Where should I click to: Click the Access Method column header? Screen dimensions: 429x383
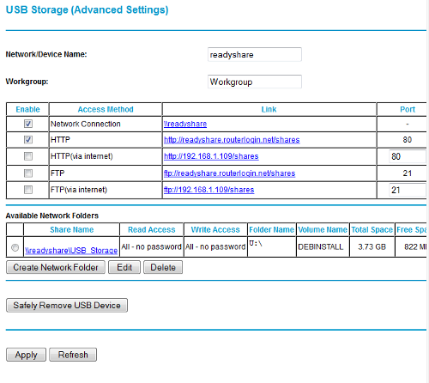pos(106,109)
